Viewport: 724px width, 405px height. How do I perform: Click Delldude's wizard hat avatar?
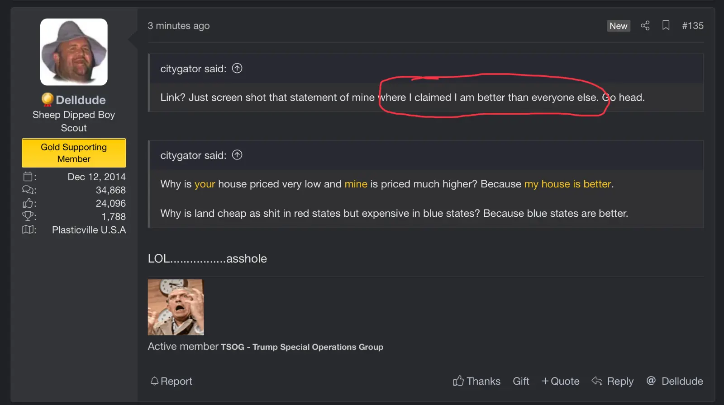click(74, 52)
